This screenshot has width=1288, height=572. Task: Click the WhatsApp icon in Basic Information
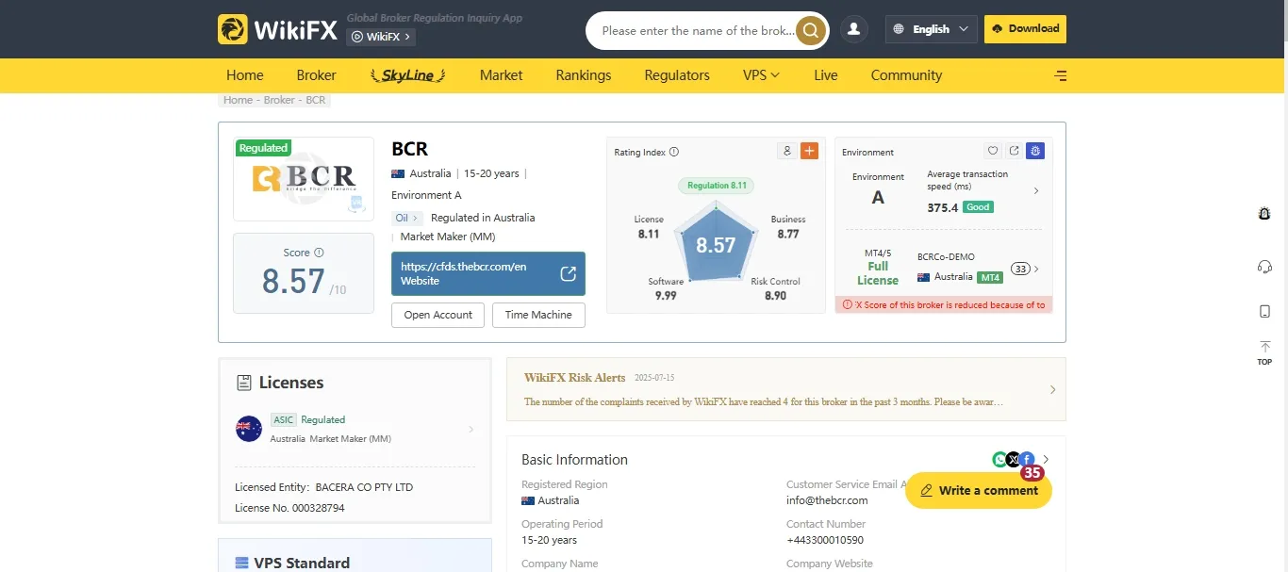1000,460
